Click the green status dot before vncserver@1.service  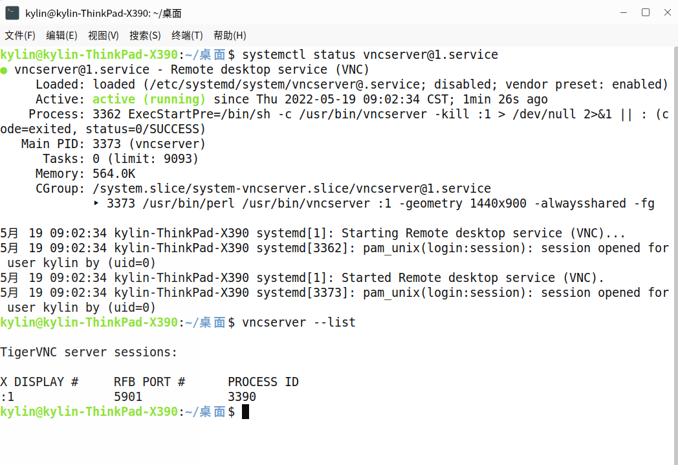(x=5, y=70)
